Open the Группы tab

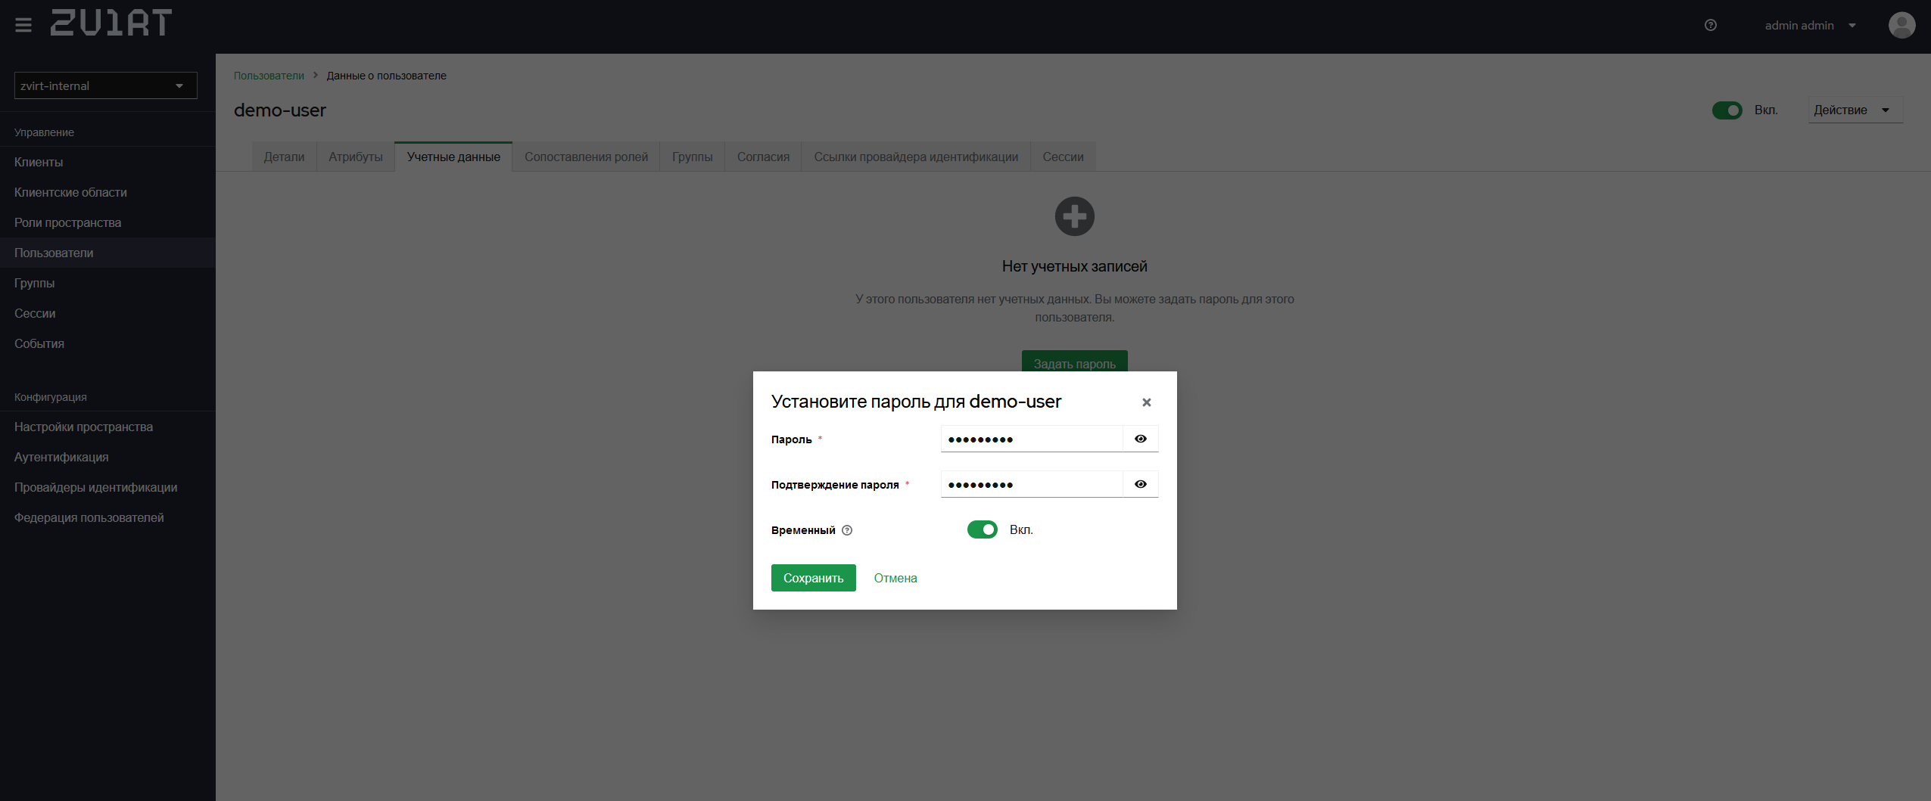tap(692, 157)
